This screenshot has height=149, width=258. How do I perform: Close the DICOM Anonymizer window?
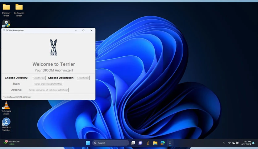point(91,30)
